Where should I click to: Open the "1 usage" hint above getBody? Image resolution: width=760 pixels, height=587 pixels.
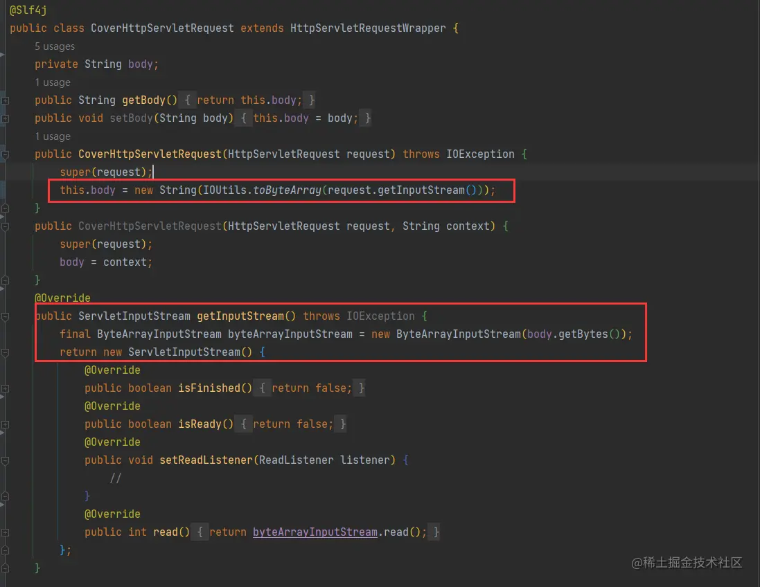(53, 82)
